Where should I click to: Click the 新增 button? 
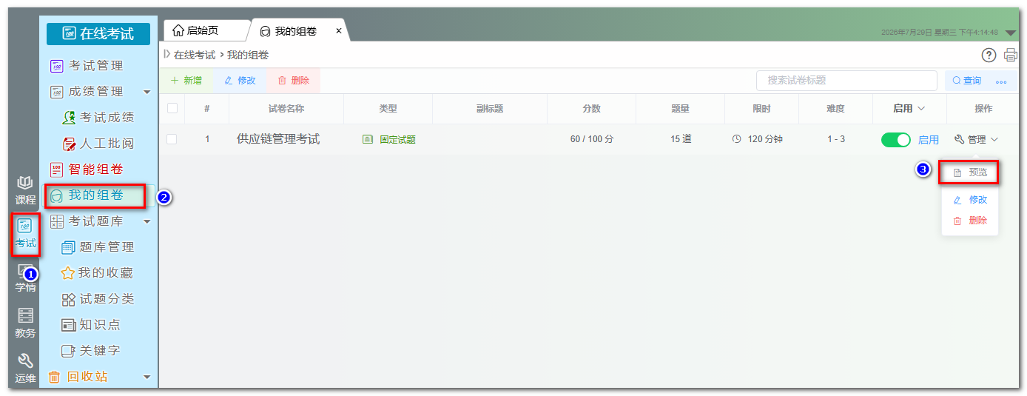tap(186, 81)
